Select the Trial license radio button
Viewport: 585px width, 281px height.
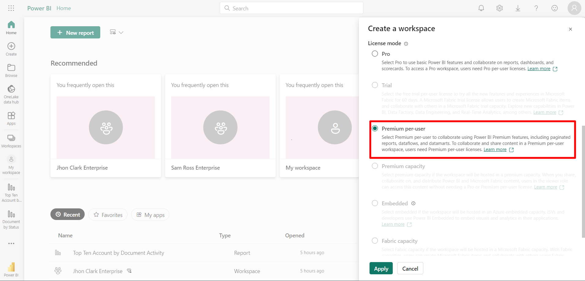(375, 85)
